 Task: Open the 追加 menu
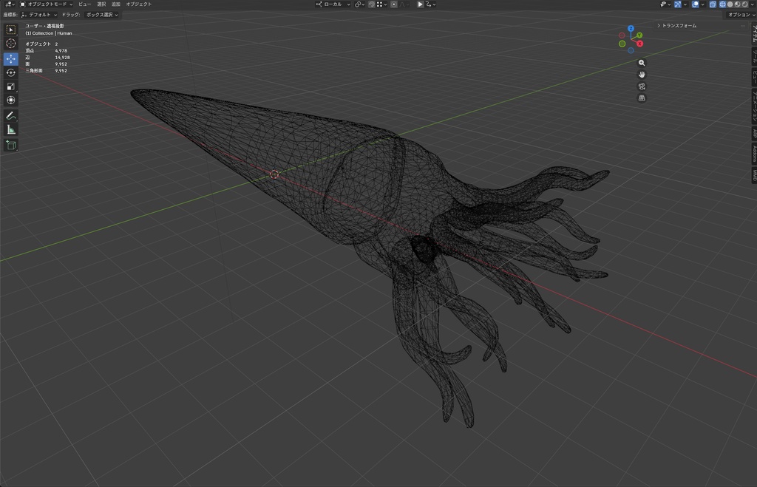click(116, 4)
